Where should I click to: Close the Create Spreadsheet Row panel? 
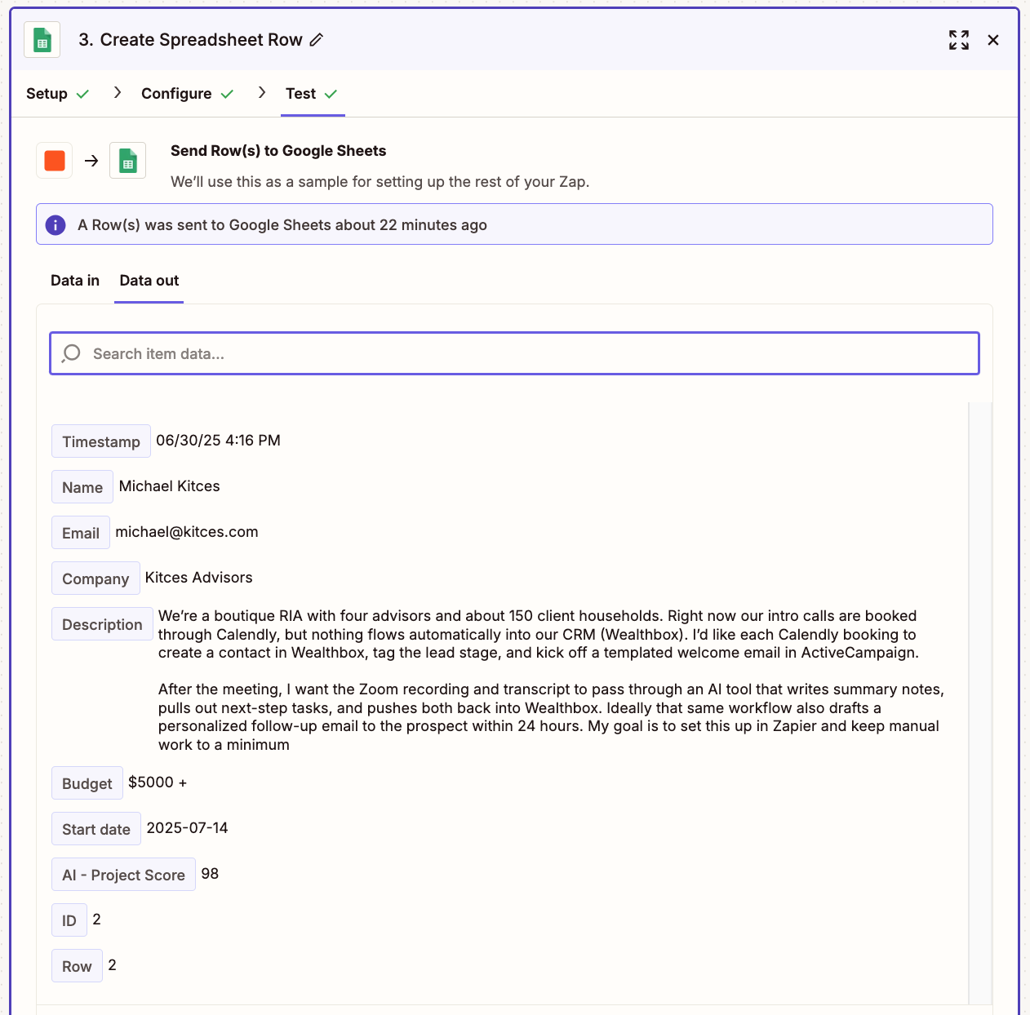click(x=993, y=40)
